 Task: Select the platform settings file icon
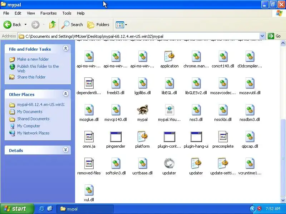142,137
